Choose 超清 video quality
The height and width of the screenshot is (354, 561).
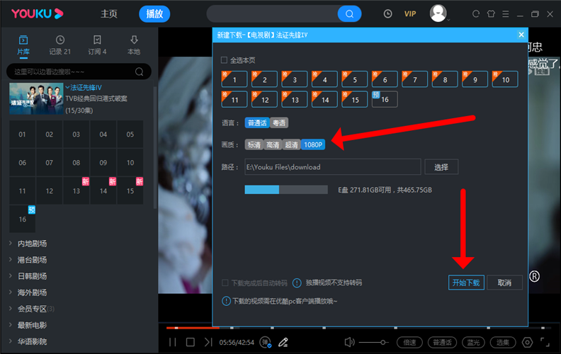(291, 144)
